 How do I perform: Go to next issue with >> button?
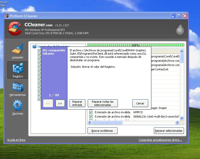coord(60,103)
